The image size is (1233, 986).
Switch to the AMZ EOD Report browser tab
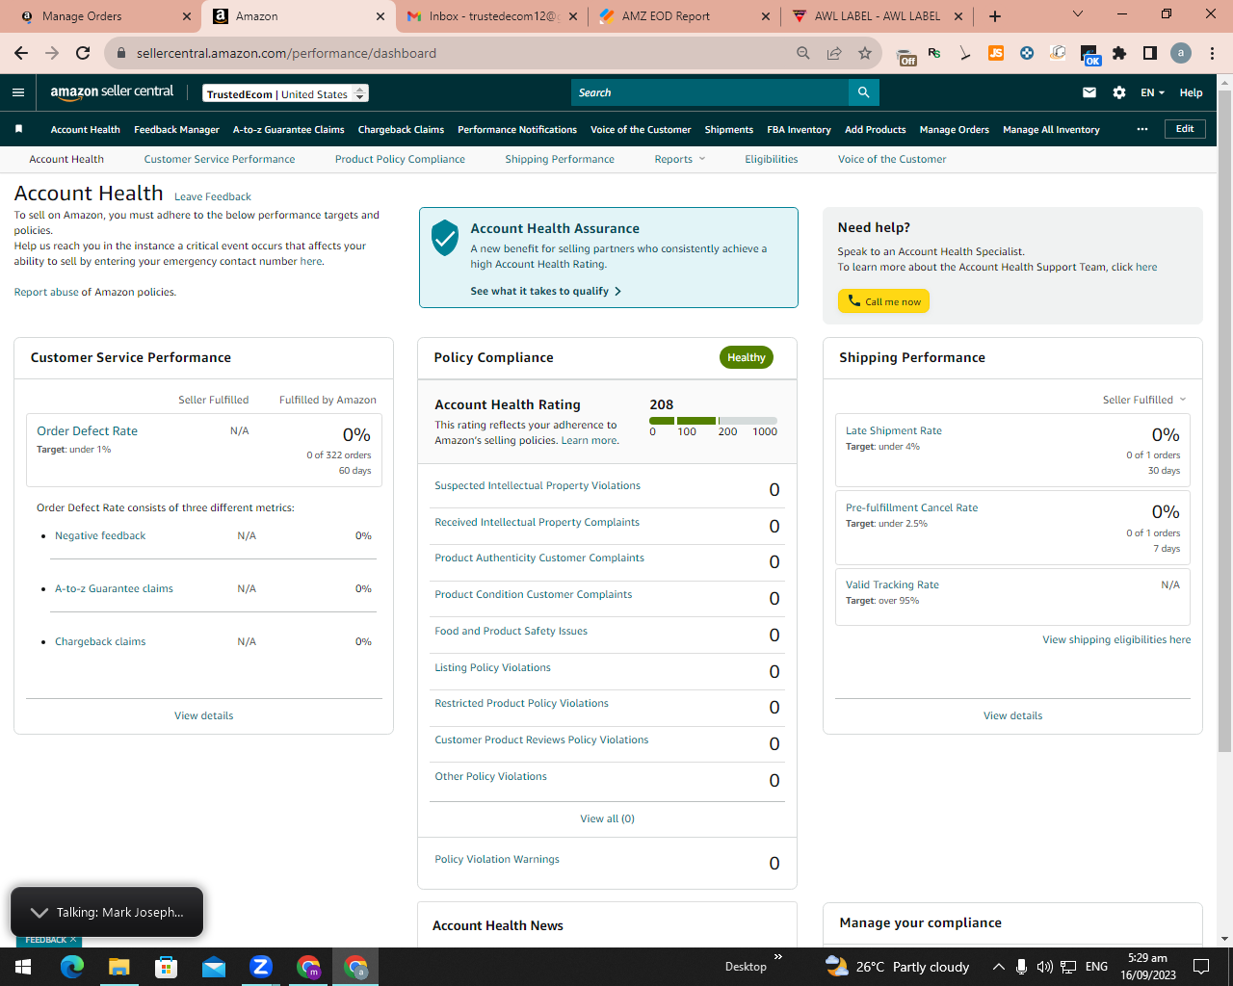[683, 16]
